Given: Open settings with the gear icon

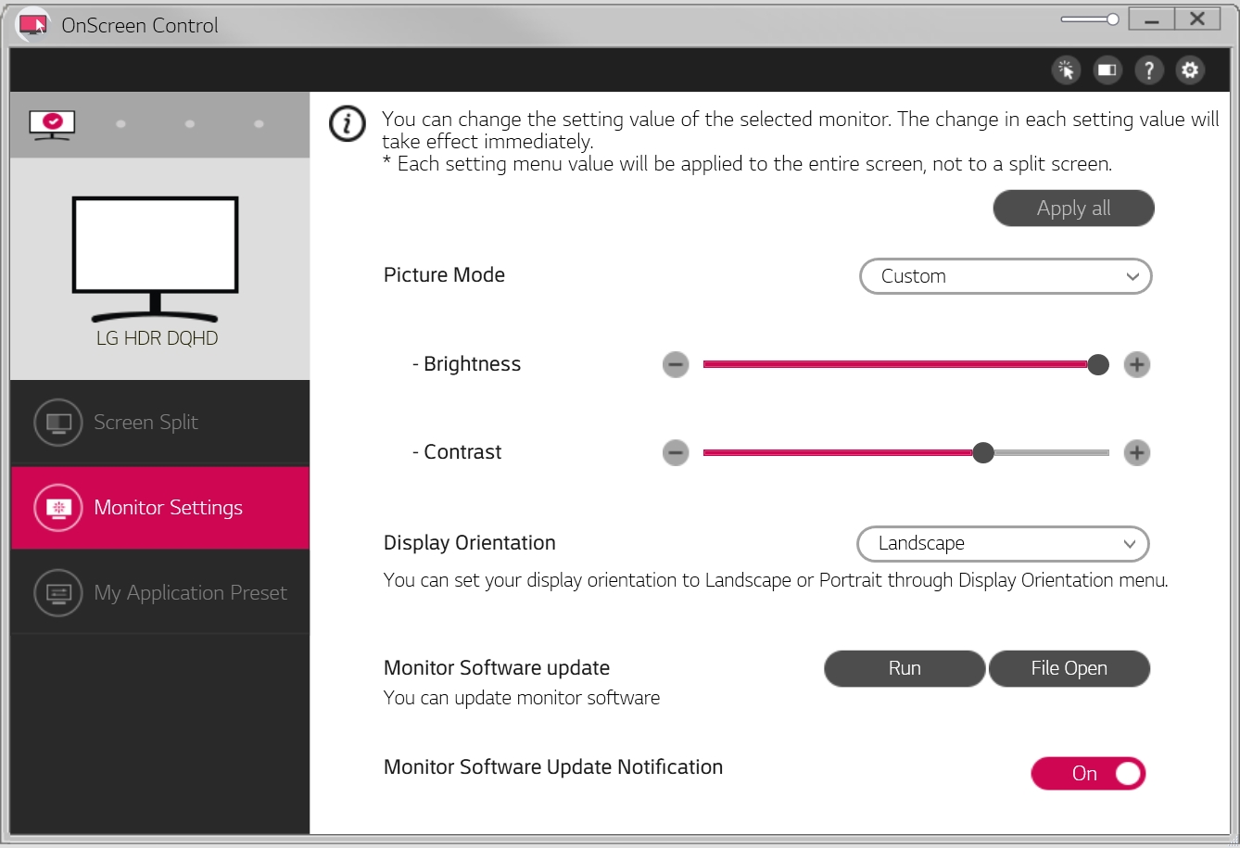Looking at the screenshot, I should (x=1190, y=70).
